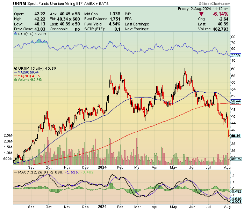The width and height of the screenshot is (244, 209).
Task: Click the 50.44 MA value tag on price axis
Action: pyautogui.click(x=236, y=101)
